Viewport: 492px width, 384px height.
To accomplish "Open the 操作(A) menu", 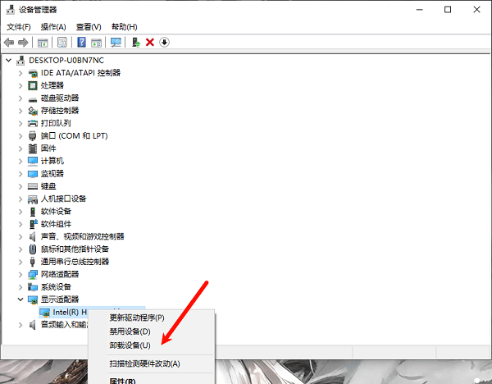I will (52, 26).
